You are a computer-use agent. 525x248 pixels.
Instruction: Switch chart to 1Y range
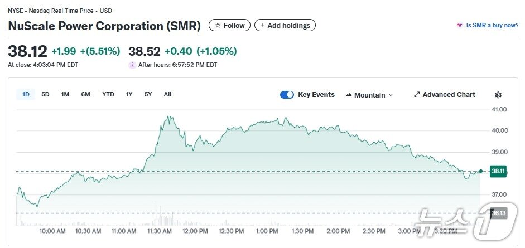[129, 94]
